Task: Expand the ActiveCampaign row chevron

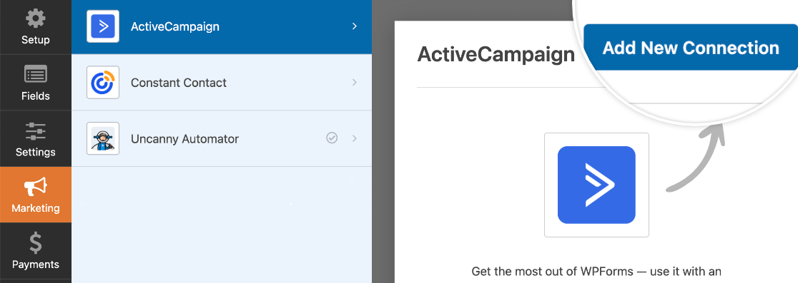Action: coord(355,26)
